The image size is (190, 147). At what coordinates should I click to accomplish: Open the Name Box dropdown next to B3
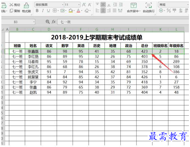pos(34,22)
